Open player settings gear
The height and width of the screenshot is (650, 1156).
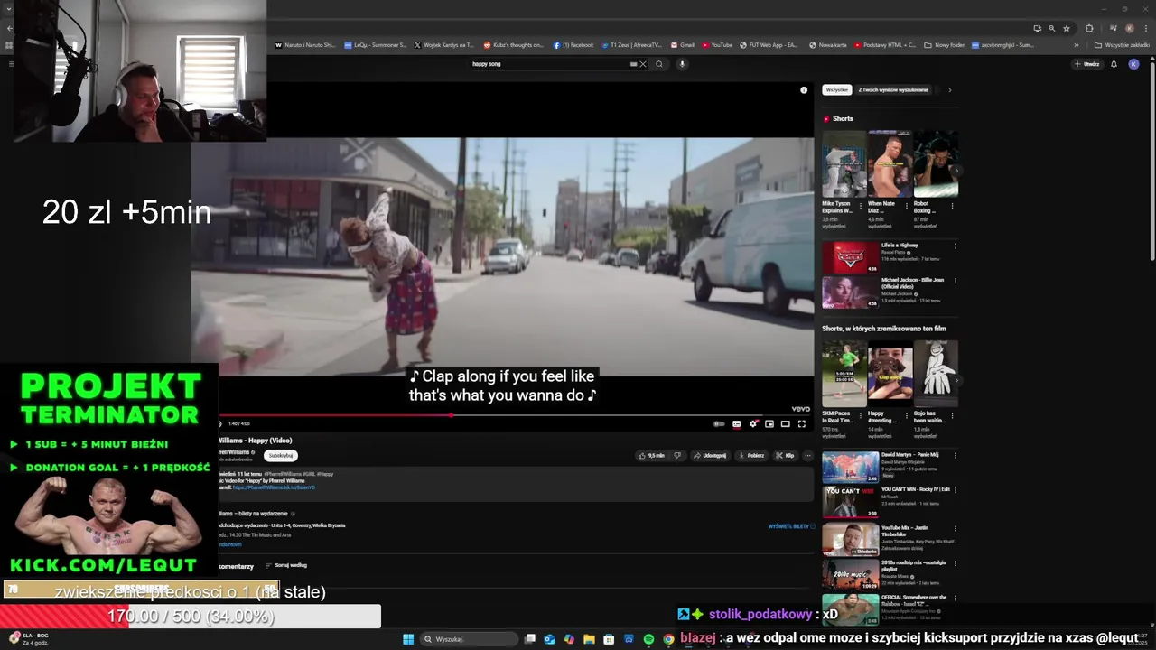pos(753,423)
